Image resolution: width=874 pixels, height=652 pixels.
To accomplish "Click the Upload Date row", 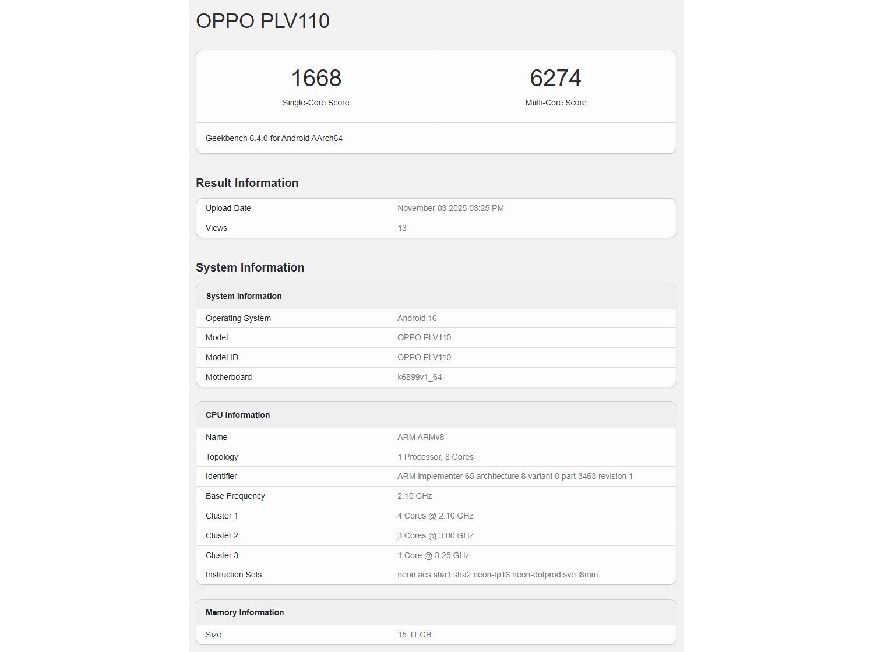I will (x=228, y=208).
